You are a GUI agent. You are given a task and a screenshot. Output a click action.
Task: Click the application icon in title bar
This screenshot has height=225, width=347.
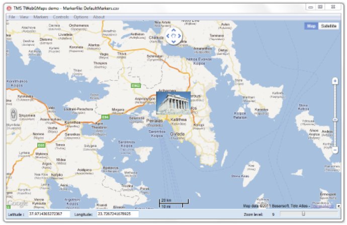(9, 9)
